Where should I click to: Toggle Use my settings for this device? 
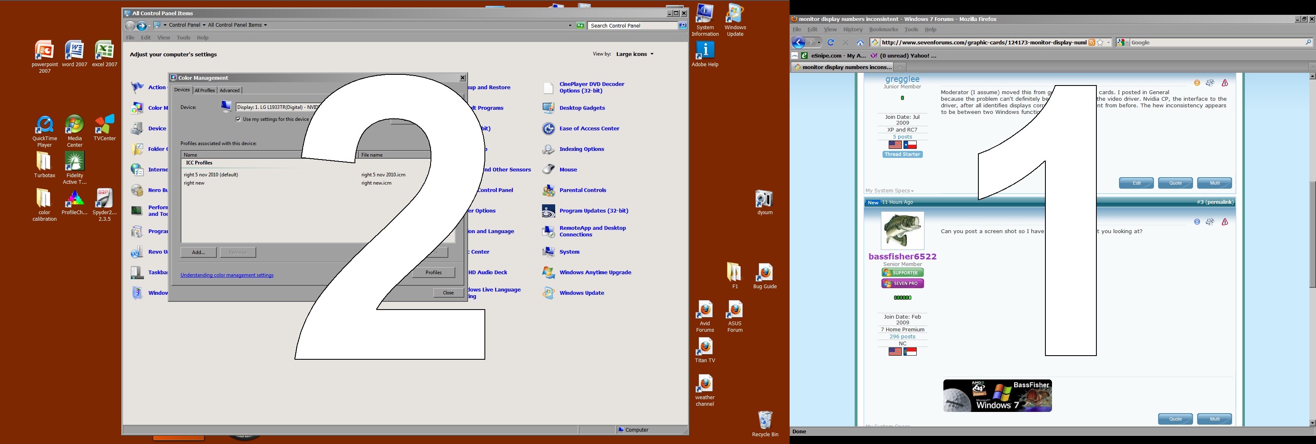[238, 119]
